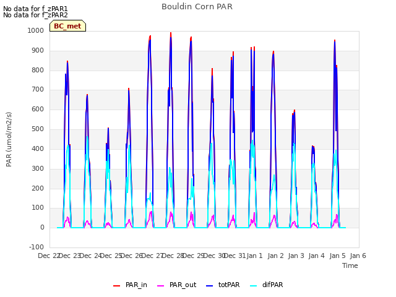Viewport: 396px width, 297px height.
Task: Click the blue totPAR legend swatch
Action: click(x=210, y=286)
